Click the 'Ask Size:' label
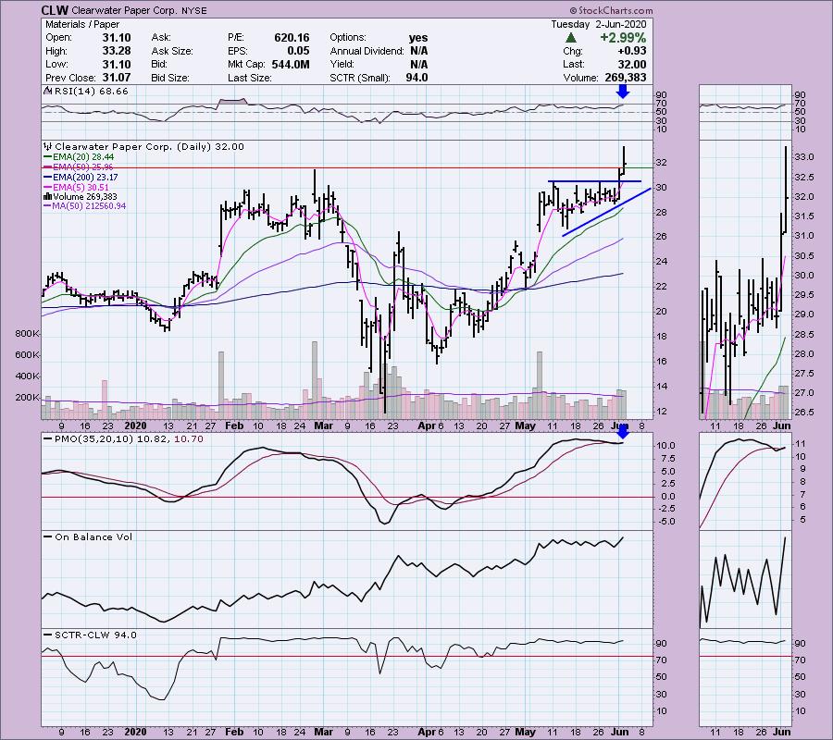Image resolution: width=833 pixels, height=740 pixels. click(172, 51)
